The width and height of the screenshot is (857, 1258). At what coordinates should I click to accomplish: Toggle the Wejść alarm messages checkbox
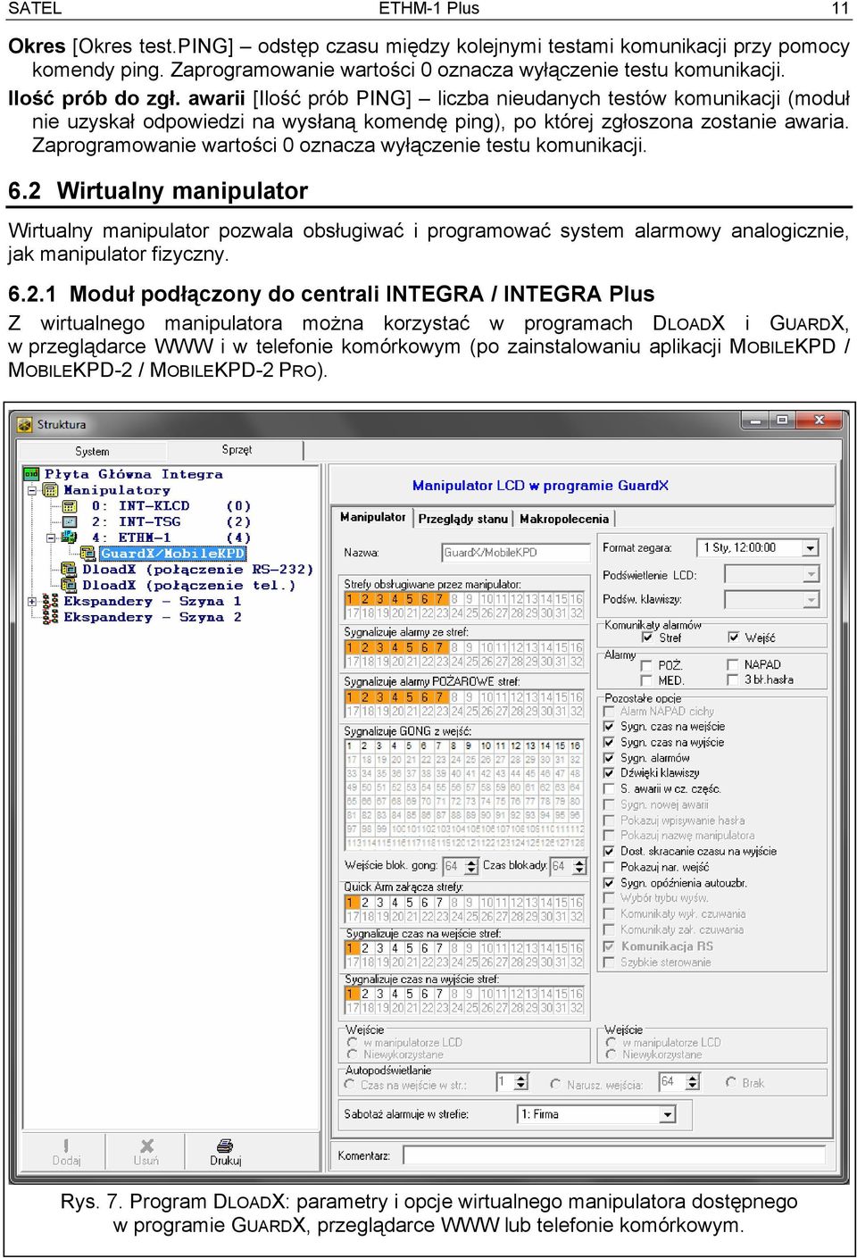[x=734, y=637]
